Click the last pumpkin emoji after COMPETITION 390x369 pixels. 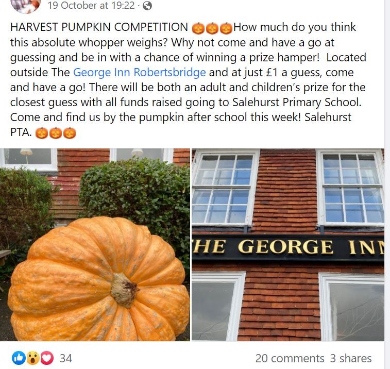pyautogui.click(x=226, y=28)
